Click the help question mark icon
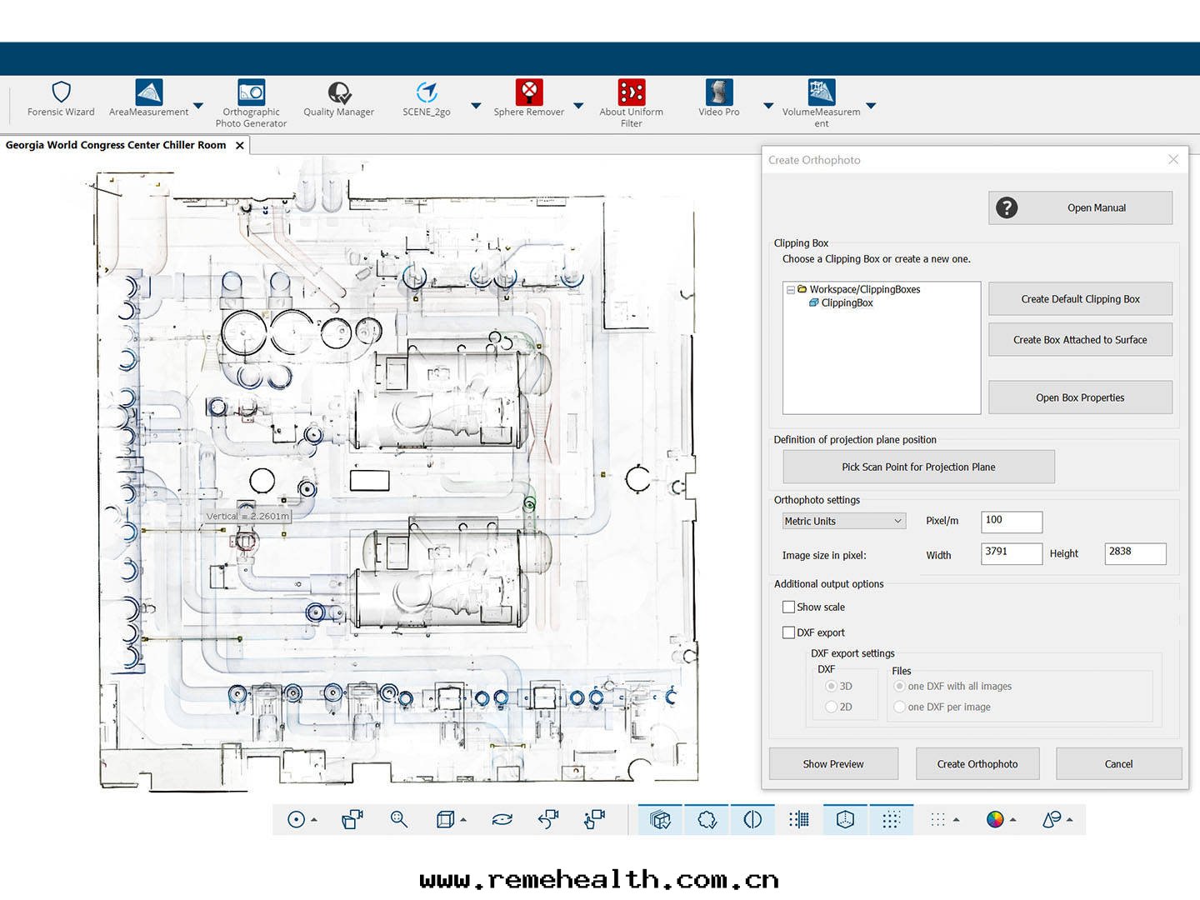This screenshot has height=900, width=1200. 1007,207
